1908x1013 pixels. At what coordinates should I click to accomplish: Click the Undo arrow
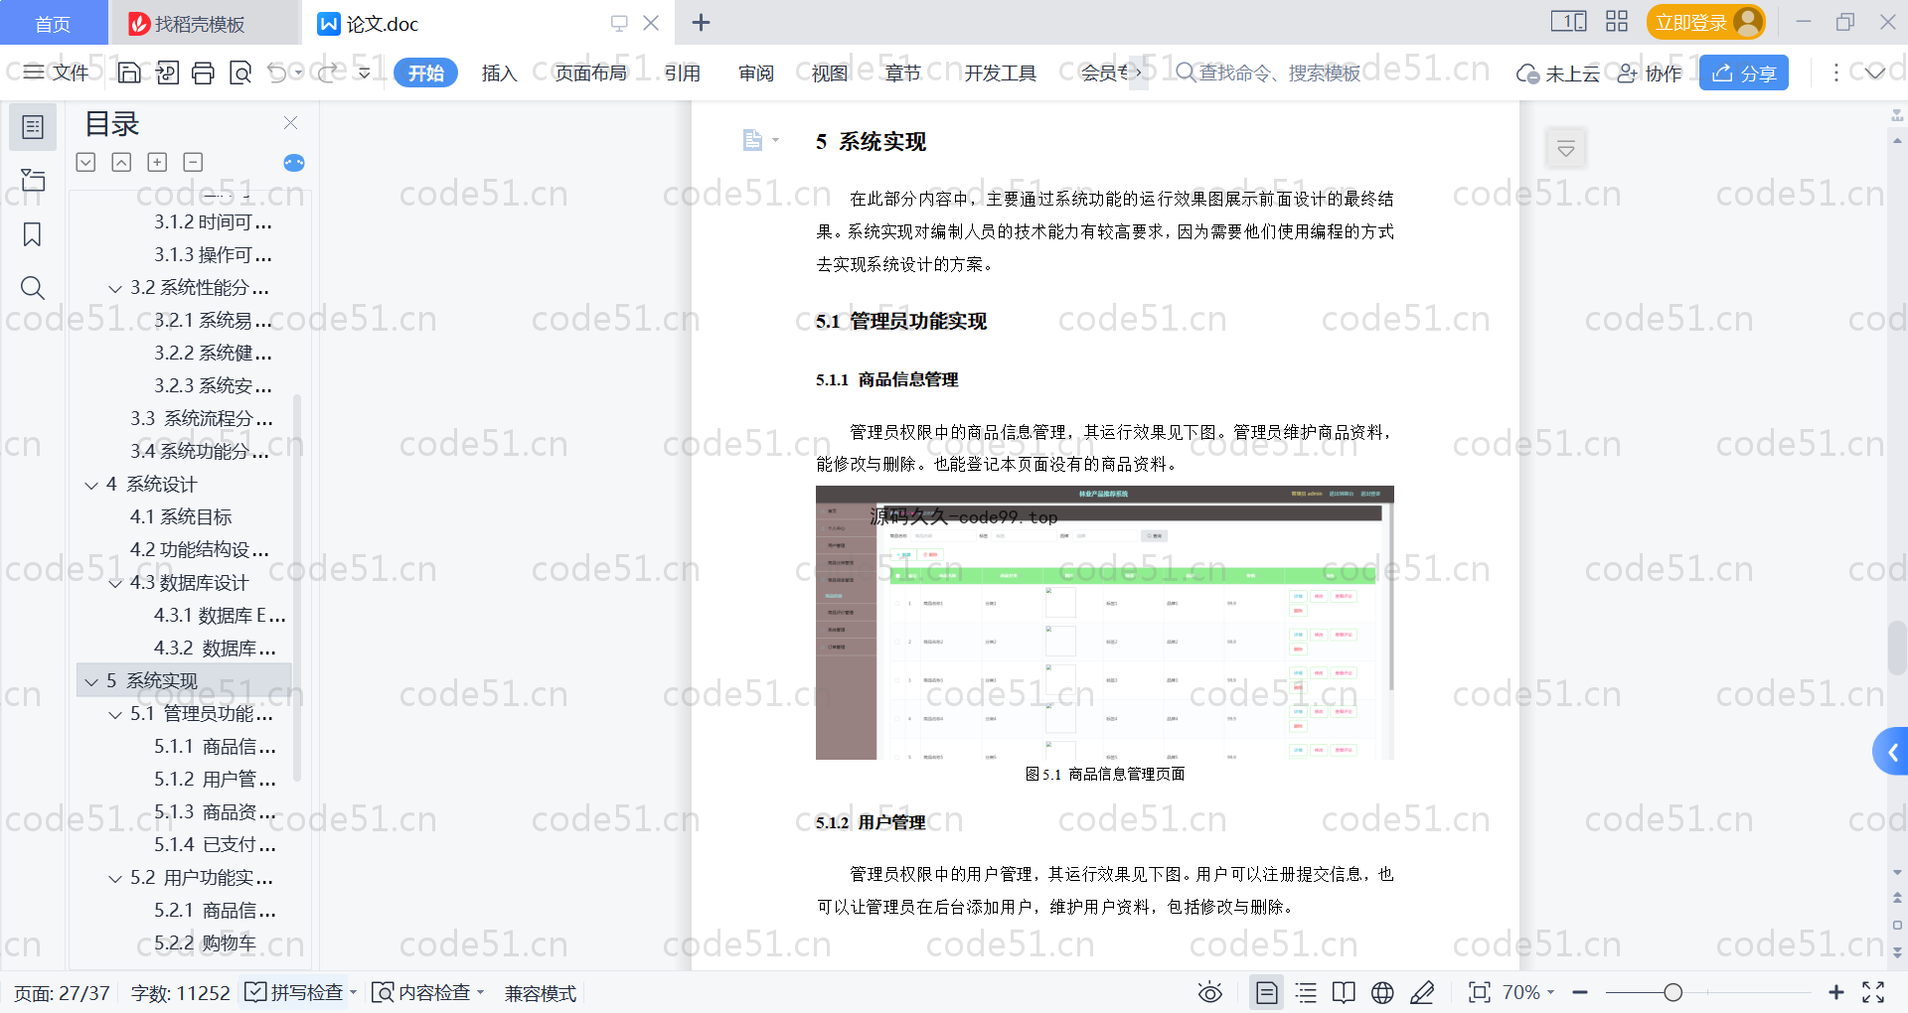[277, 72]
